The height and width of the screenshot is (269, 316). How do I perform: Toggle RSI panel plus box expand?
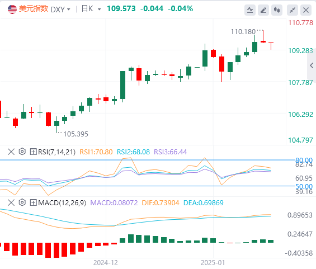tap(33, 152)
